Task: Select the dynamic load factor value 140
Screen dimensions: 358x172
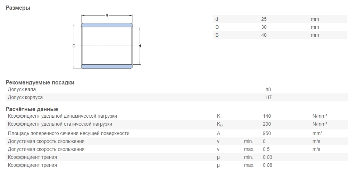Action: tap(267, 116)
